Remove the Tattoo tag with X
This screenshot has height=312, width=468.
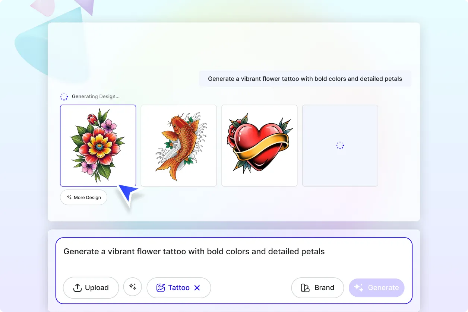[x=197, y=288]
